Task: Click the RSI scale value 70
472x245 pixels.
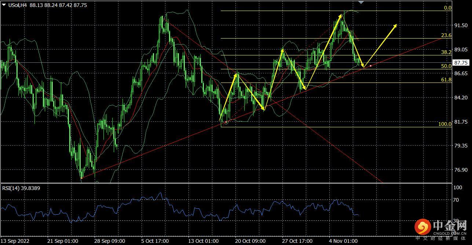Action: 456,200
